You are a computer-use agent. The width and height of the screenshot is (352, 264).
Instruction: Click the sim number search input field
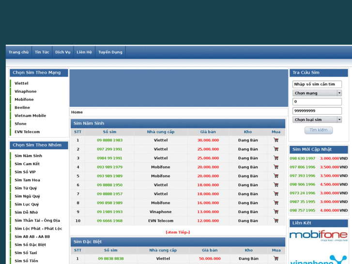pos(317,84)
